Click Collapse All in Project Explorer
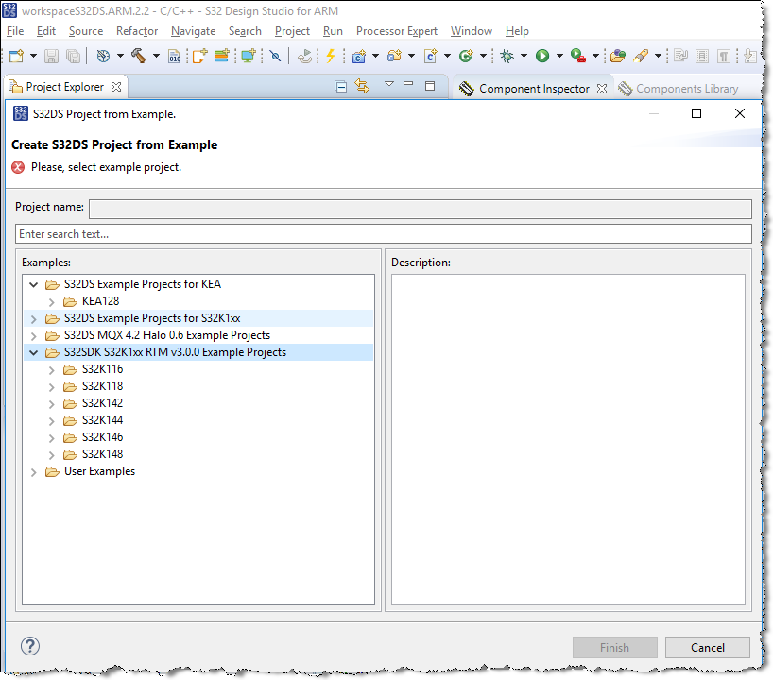 pyautogui.click(x=340, y=87)
